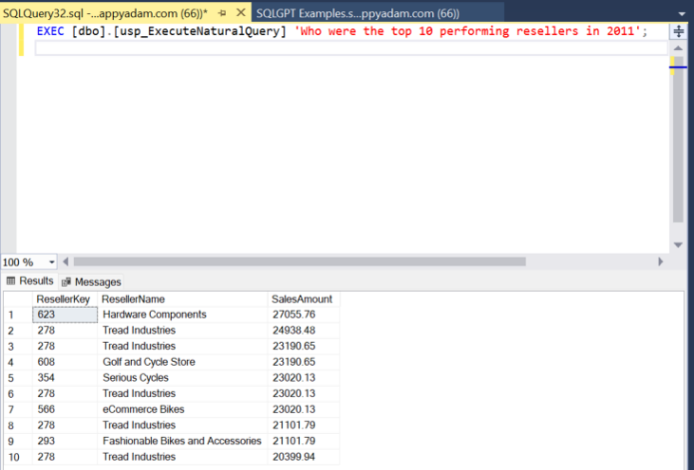Image resolution: width=694 pixels, height=470 pixels.
Task: Select row header number 1
Action: [18, 315]
